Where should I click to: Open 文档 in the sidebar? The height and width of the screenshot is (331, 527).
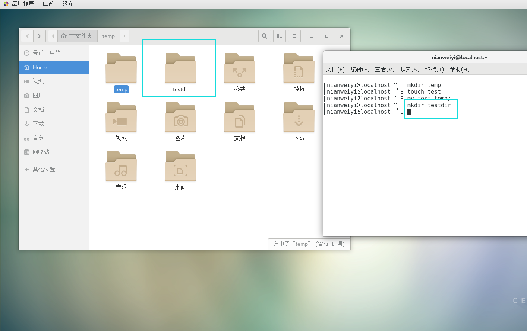[x=54, y=109]
